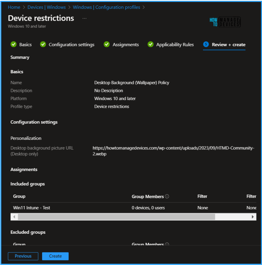Click the green checkmark next to Assignments
The height and width of the screenshot is (265, 262).
tap(107, 44)
